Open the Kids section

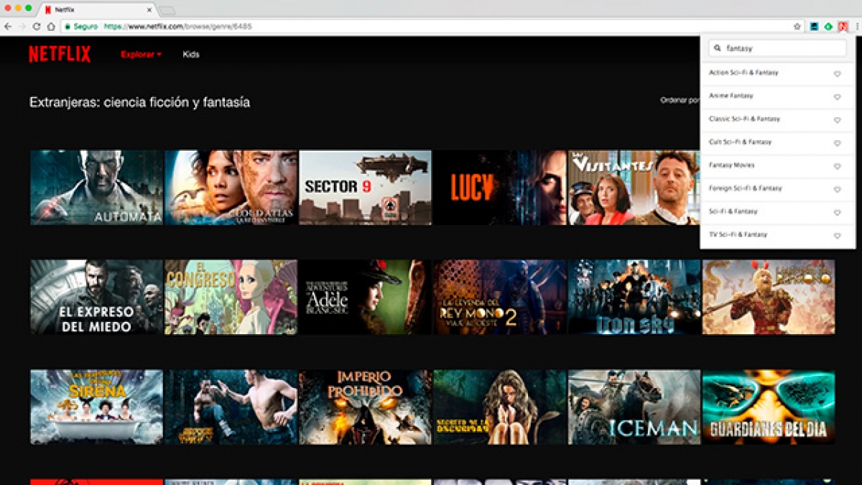191,55
